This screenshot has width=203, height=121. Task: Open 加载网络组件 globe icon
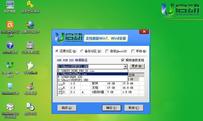pos(30,27)
